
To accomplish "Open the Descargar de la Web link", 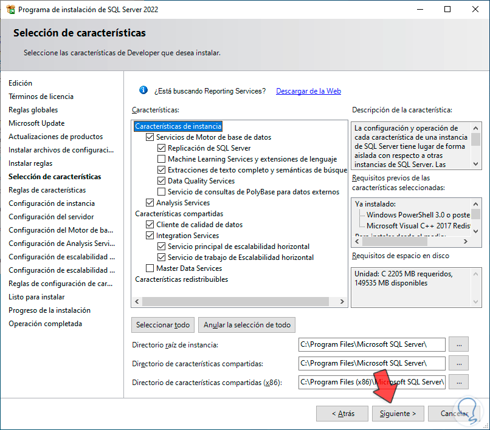I will [x=308, y=91].
